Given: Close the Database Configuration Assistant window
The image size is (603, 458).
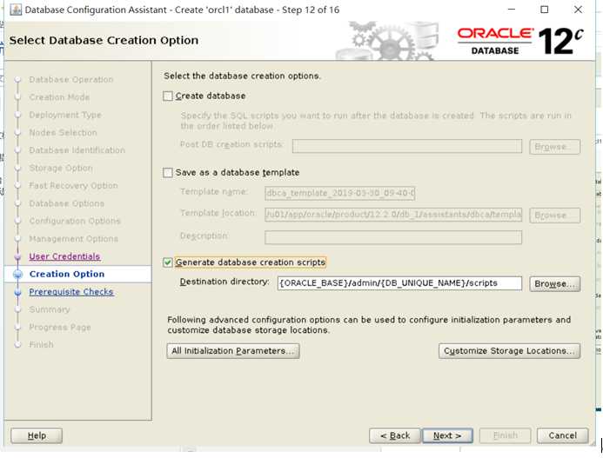Looking at the screenshot, I should [578, 10].
